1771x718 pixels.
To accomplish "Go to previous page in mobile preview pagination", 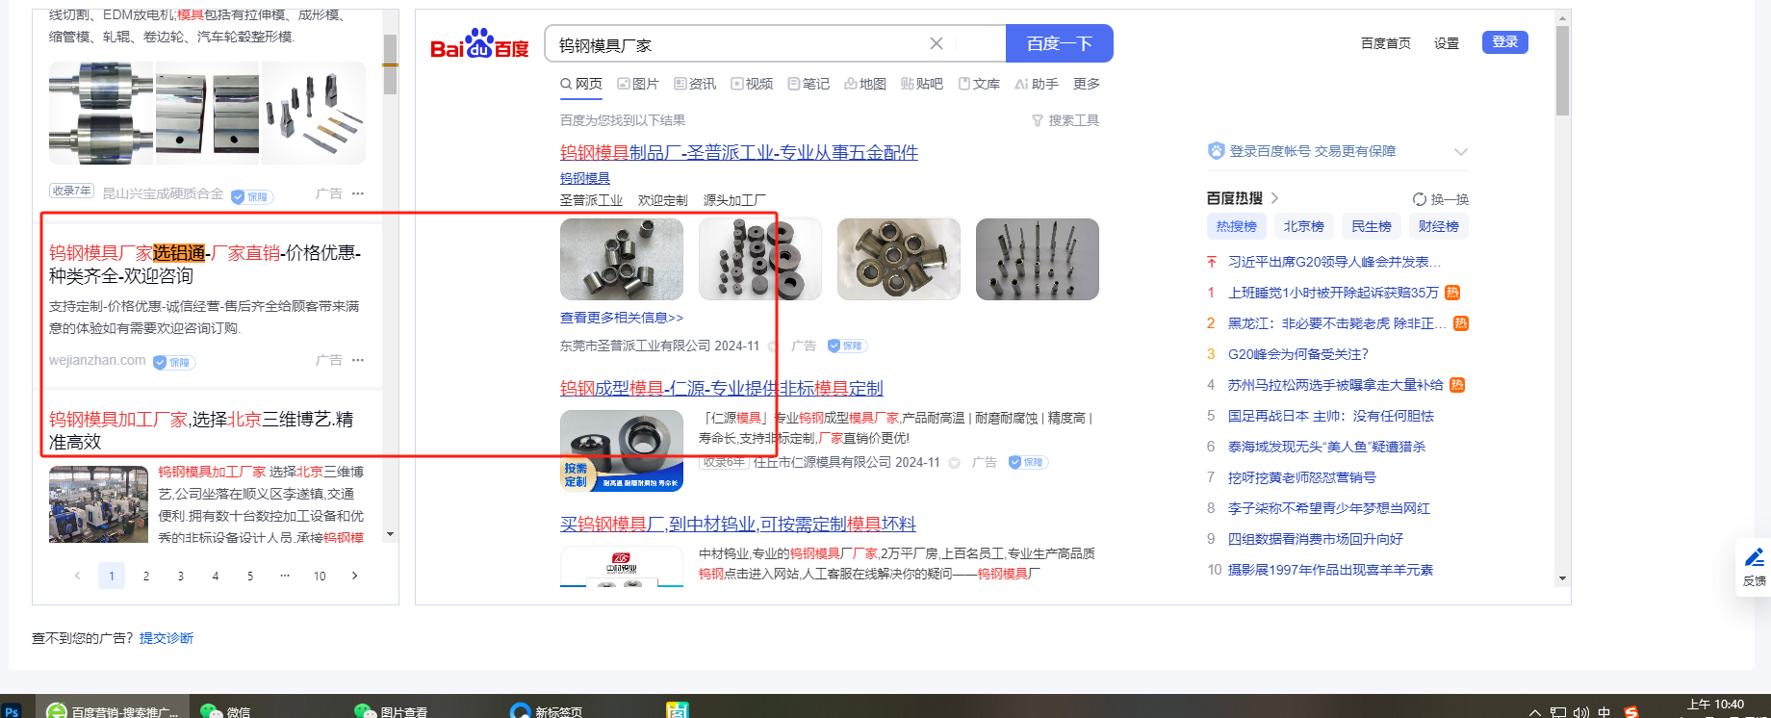I will coord(77,576).
